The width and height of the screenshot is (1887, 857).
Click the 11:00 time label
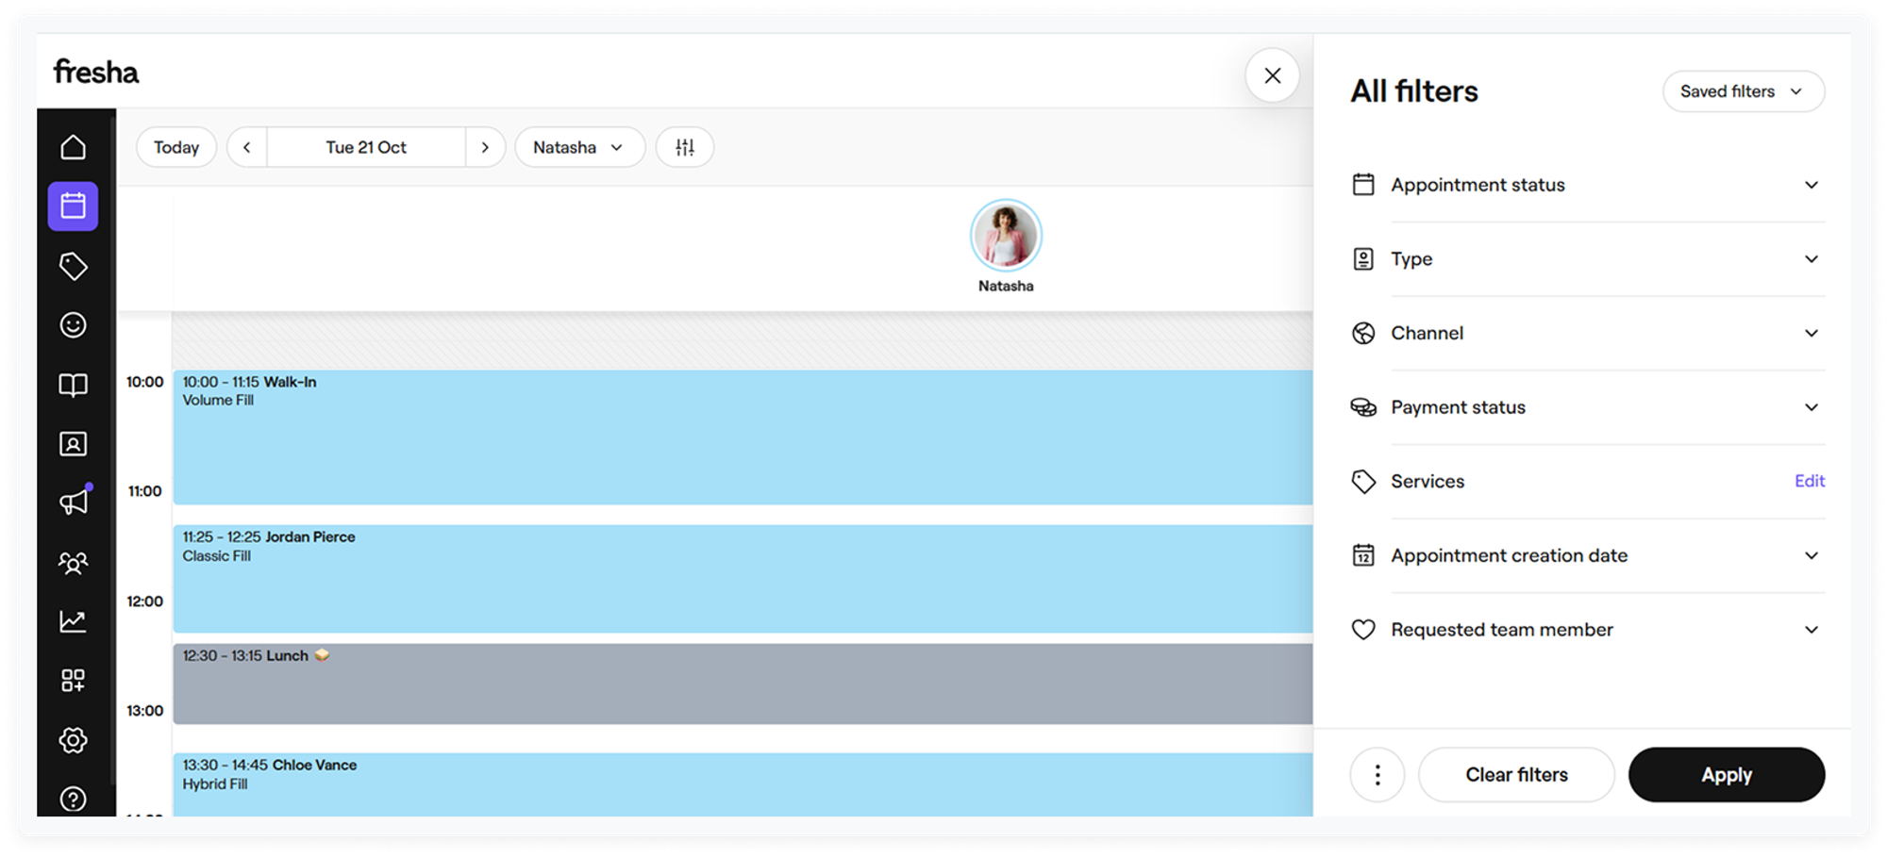click(145, 491)
